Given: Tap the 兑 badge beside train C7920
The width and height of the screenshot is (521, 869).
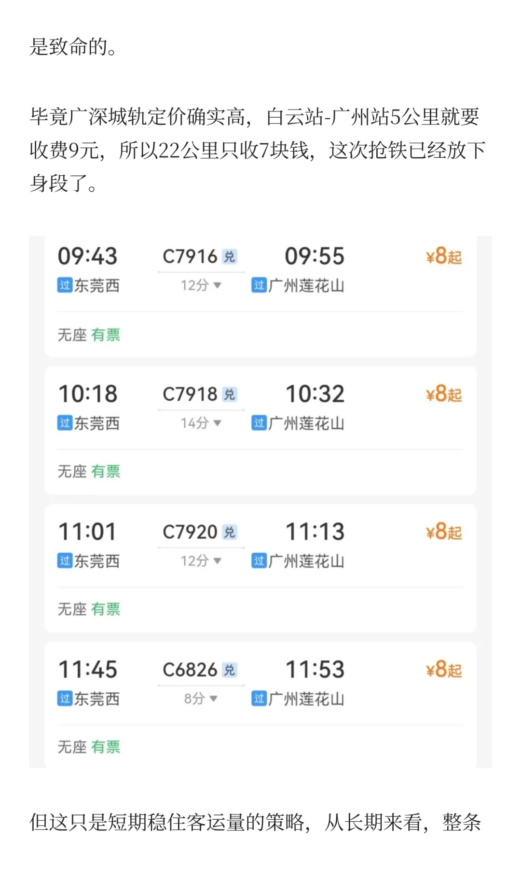Looking at the screenshot, I should [x=230, y=532].
